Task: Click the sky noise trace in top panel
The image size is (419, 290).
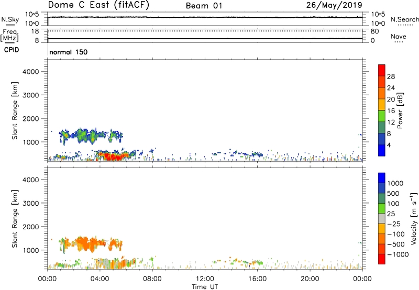Action: pyautogui.click(x=205, y=17)
